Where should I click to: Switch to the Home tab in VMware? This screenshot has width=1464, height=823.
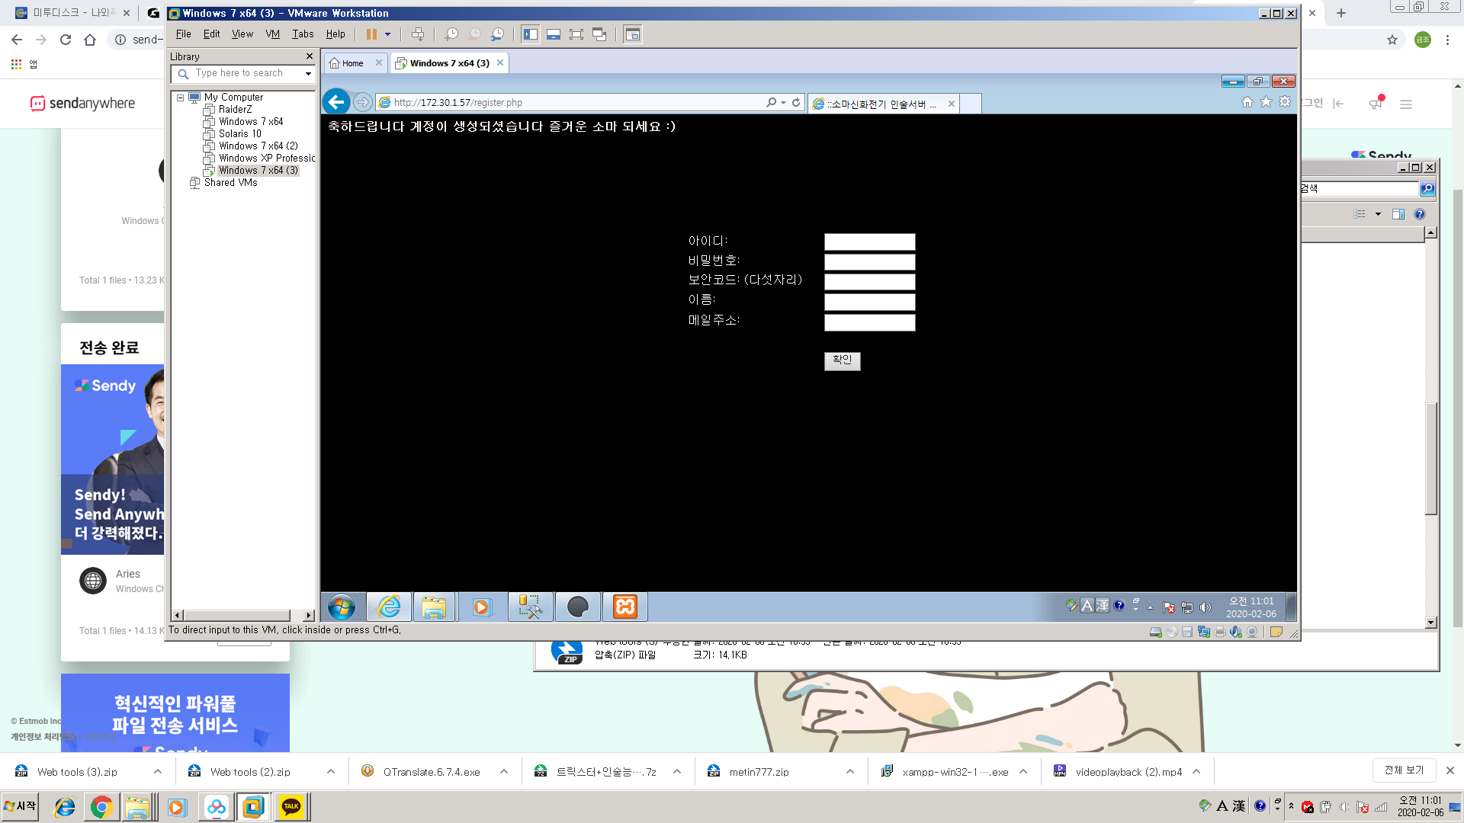tap(351, 62)
